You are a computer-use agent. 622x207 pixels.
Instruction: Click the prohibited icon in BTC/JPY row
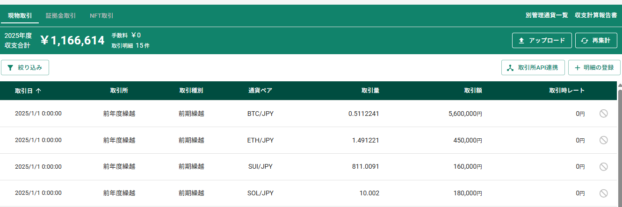[604, 113]
